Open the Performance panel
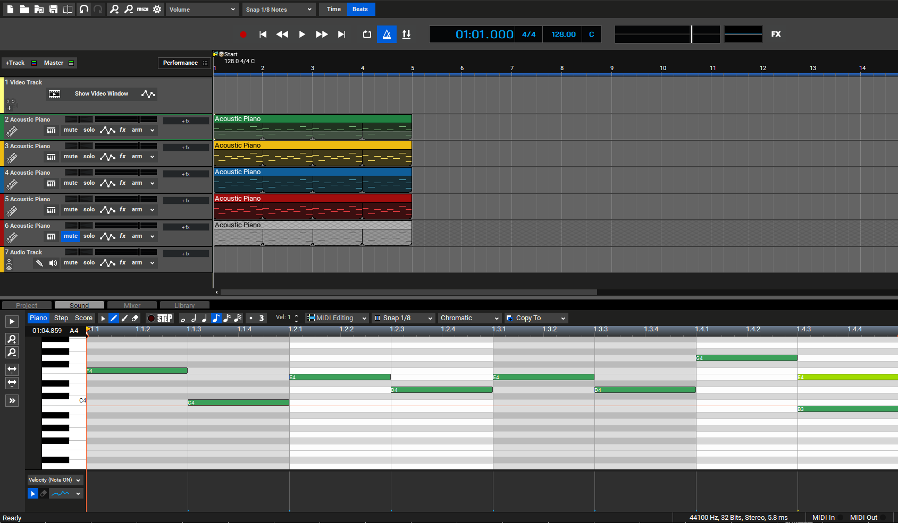Screen dimensions: 898x523 (184, 63)
